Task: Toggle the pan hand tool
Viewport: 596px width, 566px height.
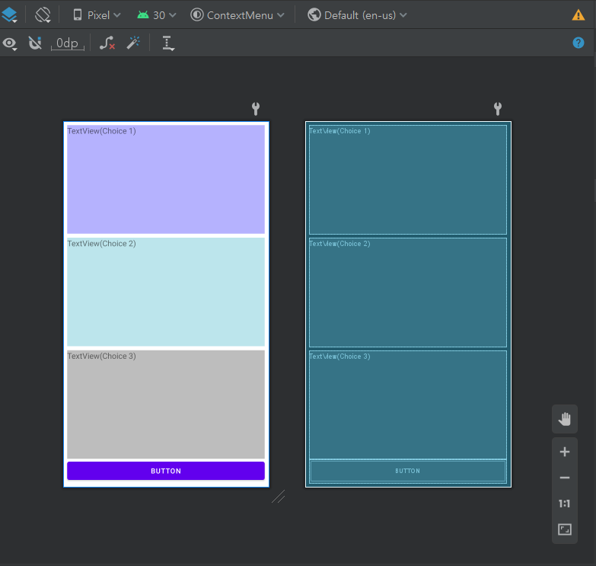Action: 565,419
